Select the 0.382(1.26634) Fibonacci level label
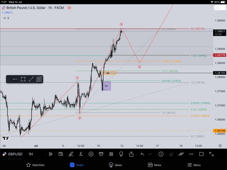227x170 pixels. [x=200, y=116]
